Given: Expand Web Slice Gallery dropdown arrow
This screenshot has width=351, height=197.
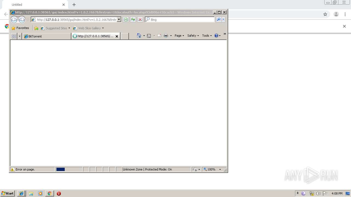Looking at the screenshot, I should pyautogui.click(x=103, y=28).
